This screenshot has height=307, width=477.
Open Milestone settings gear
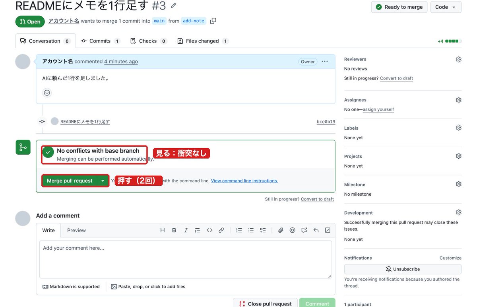click(x=458, y=184)
